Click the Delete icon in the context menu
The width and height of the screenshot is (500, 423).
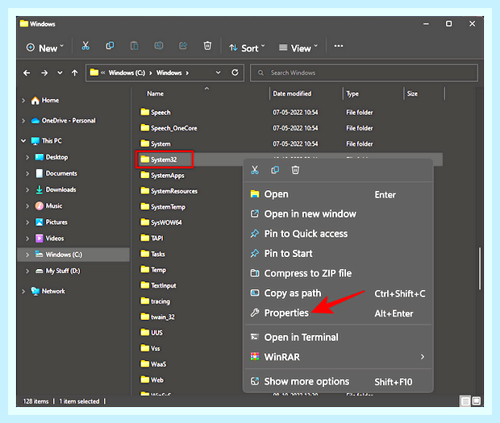[295, 170]
